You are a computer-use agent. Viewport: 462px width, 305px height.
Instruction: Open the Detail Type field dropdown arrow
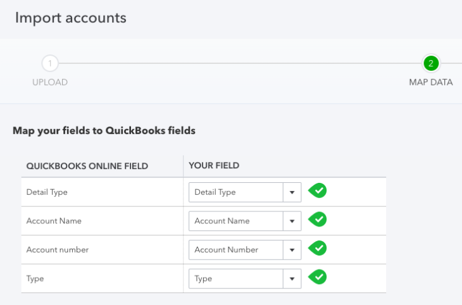[292, 192]
